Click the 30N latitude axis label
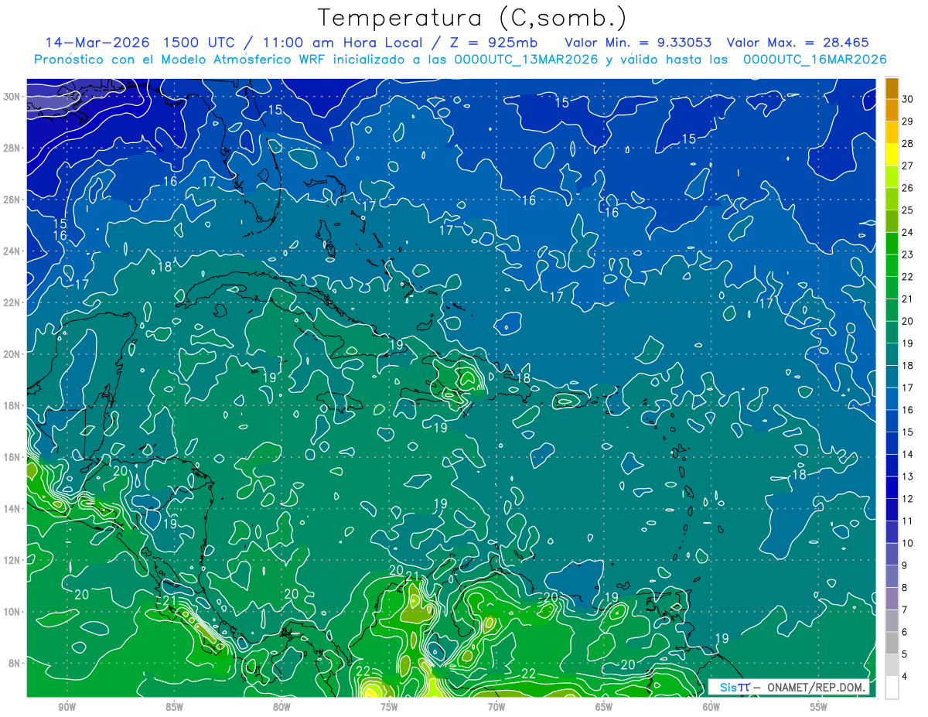The width and height of the screenshot is (928, 717). [x=12, y=97]
